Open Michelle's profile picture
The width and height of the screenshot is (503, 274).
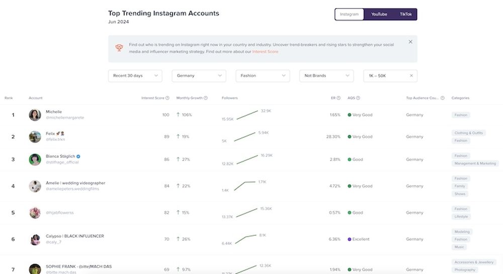pos(35,115)
